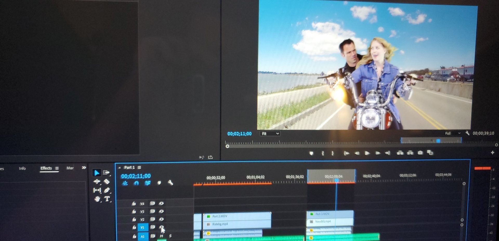The height and width of the screenshot is (241, 499).
Task: Toggle Linked Selection in timeline
Action: point(148,183)
